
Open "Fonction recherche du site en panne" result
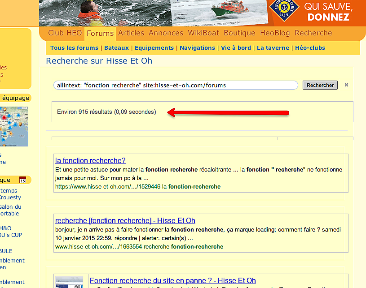point(172,281)
